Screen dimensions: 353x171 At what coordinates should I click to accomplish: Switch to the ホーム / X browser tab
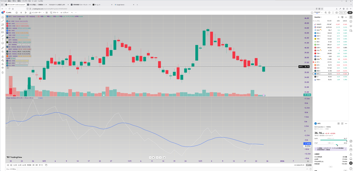(102, 5)
